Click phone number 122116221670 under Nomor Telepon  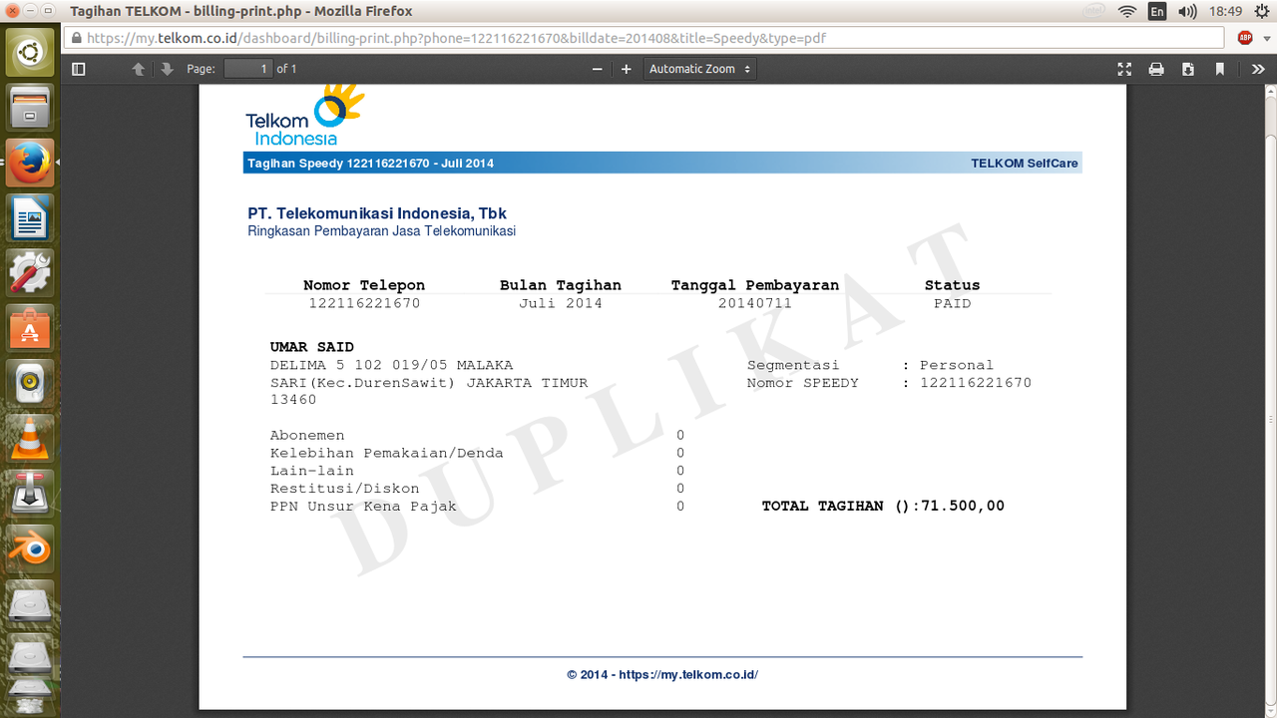click(364, 303)
